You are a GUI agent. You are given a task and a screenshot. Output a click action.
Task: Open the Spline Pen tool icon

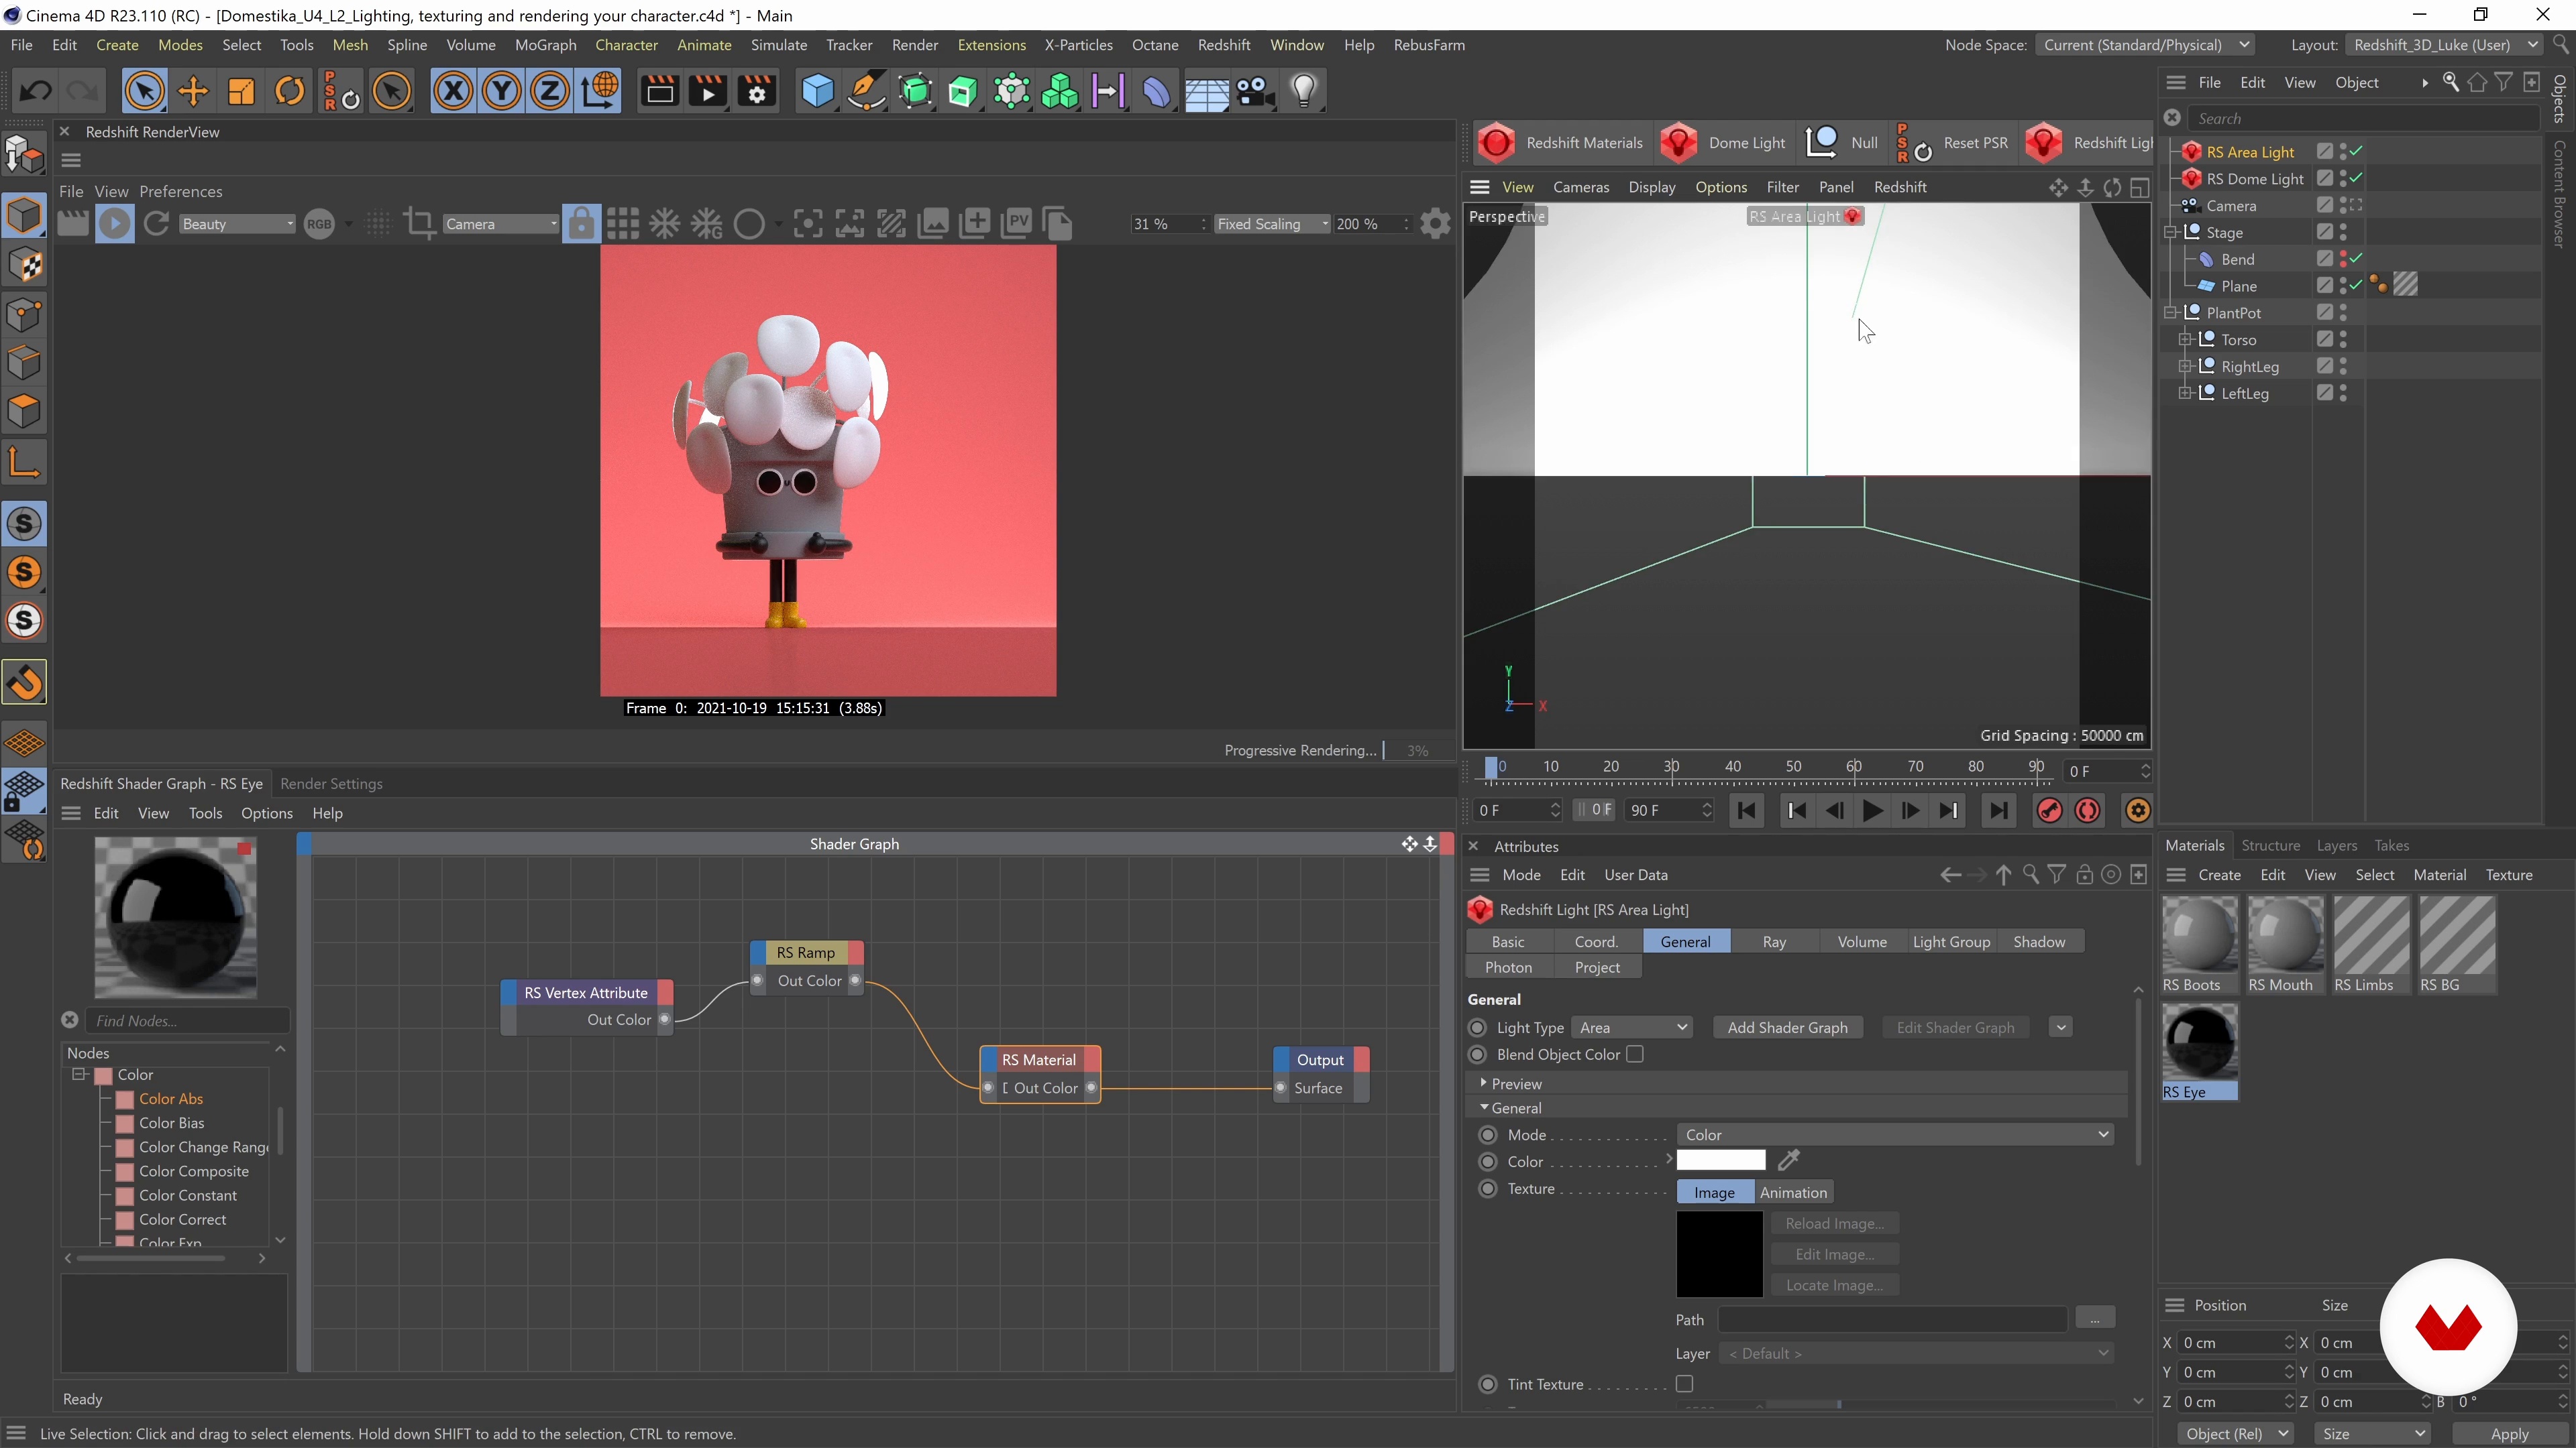[866, 92]
